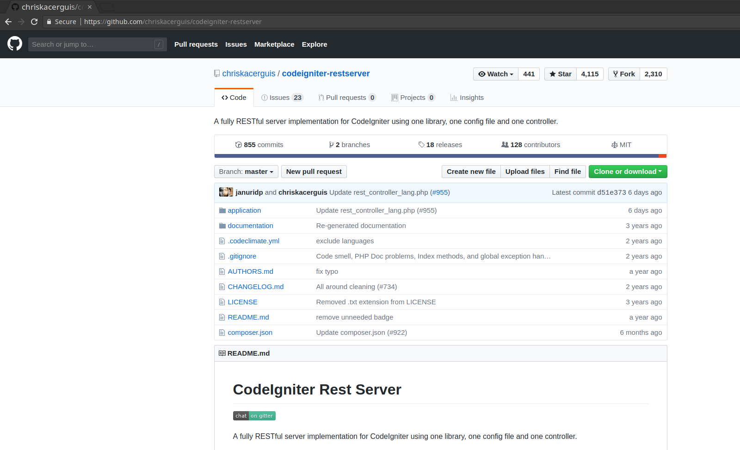The image size is (740, 450).
Task: Star the repository using the star icon
Action: (553, 74)
